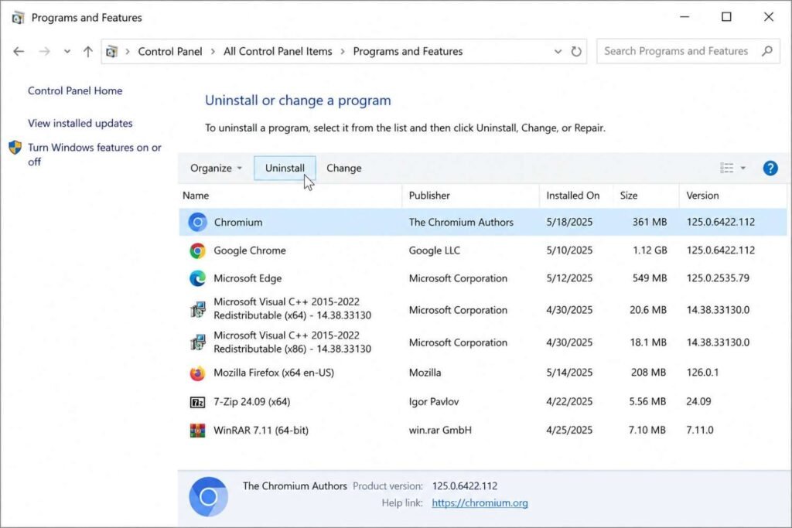Open the Help question mark icon

coord(770,168)
